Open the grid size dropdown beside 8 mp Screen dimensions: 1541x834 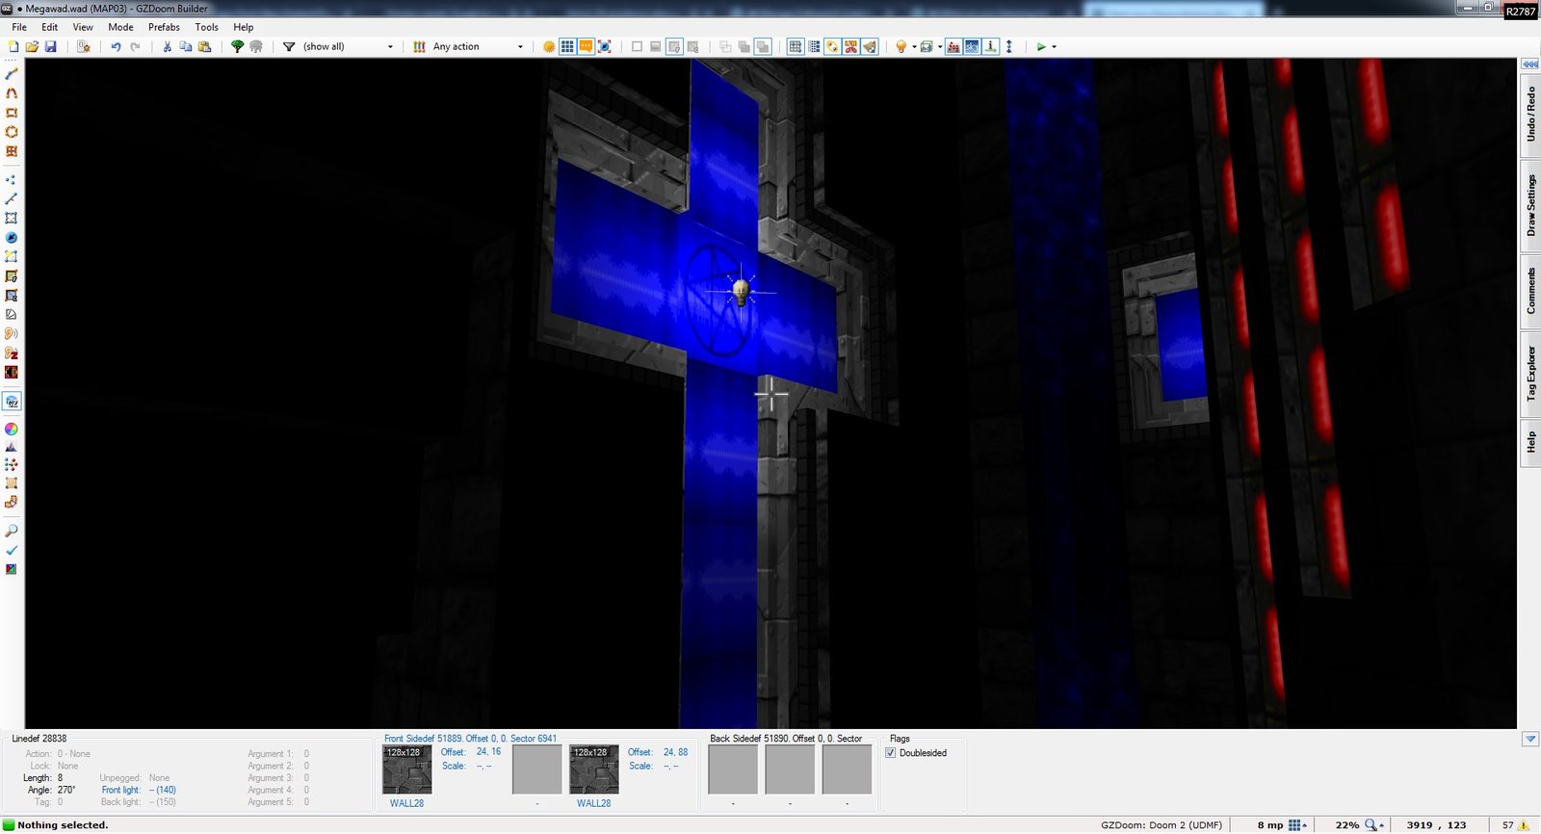(x=1297, y=825)
